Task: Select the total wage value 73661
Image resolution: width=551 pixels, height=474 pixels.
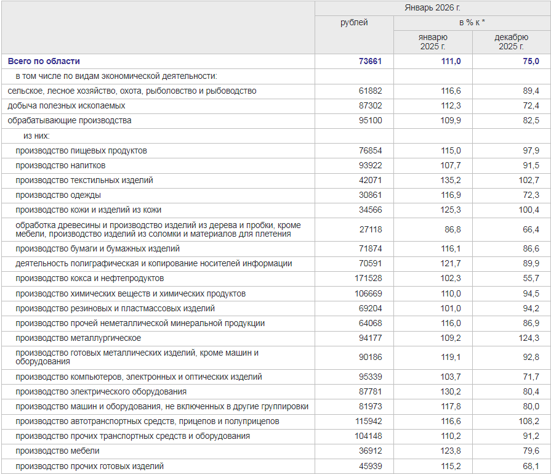Action: [x=370, y=61]
